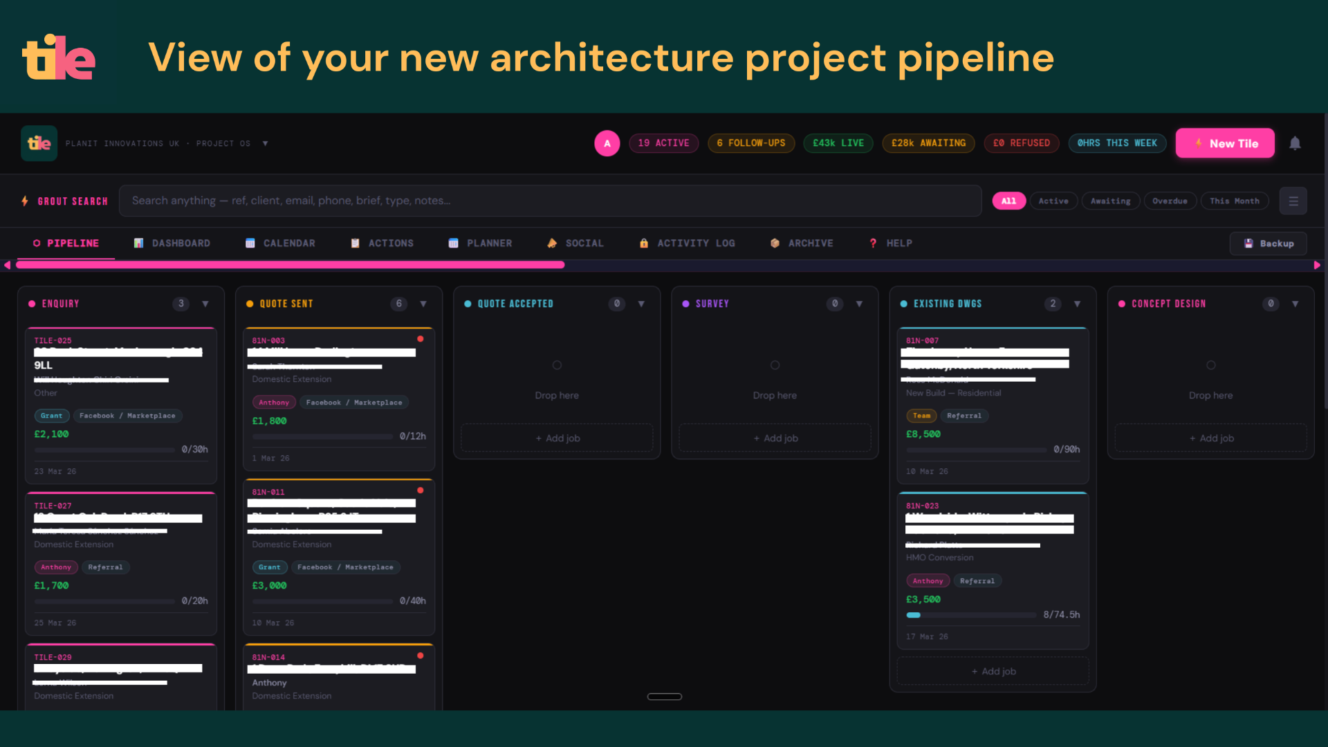Toggle the 19 Active stat badge
The height and width of the screenshot is (747, 1328).
tap(663, 143)
